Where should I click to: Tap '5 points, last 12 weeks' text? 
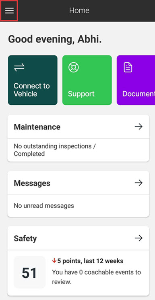click(90, 261)
